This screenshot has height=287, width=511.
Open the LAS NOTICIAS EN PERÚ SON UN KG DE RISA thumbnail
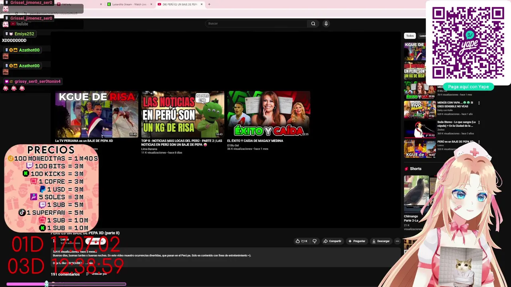pyautogui.click(x=182, y=114)
